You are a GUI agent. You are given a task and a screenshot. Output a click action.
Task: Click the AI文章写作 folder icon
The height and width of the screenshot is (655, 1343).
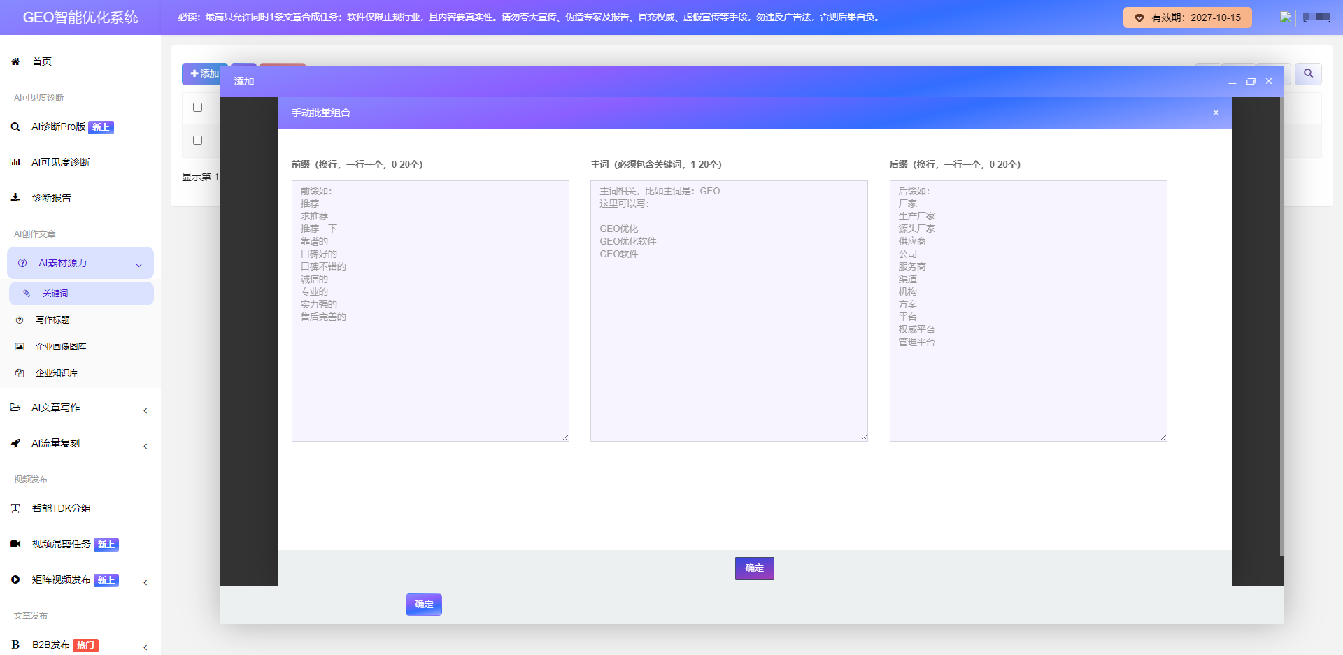click(15, 408)
